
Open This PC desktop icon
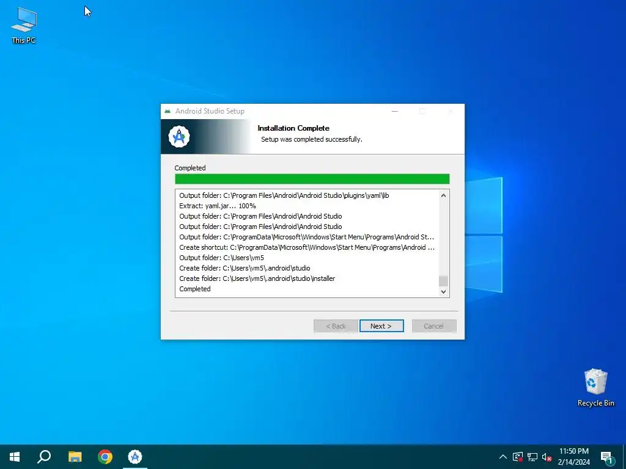[x=24, y=26]
